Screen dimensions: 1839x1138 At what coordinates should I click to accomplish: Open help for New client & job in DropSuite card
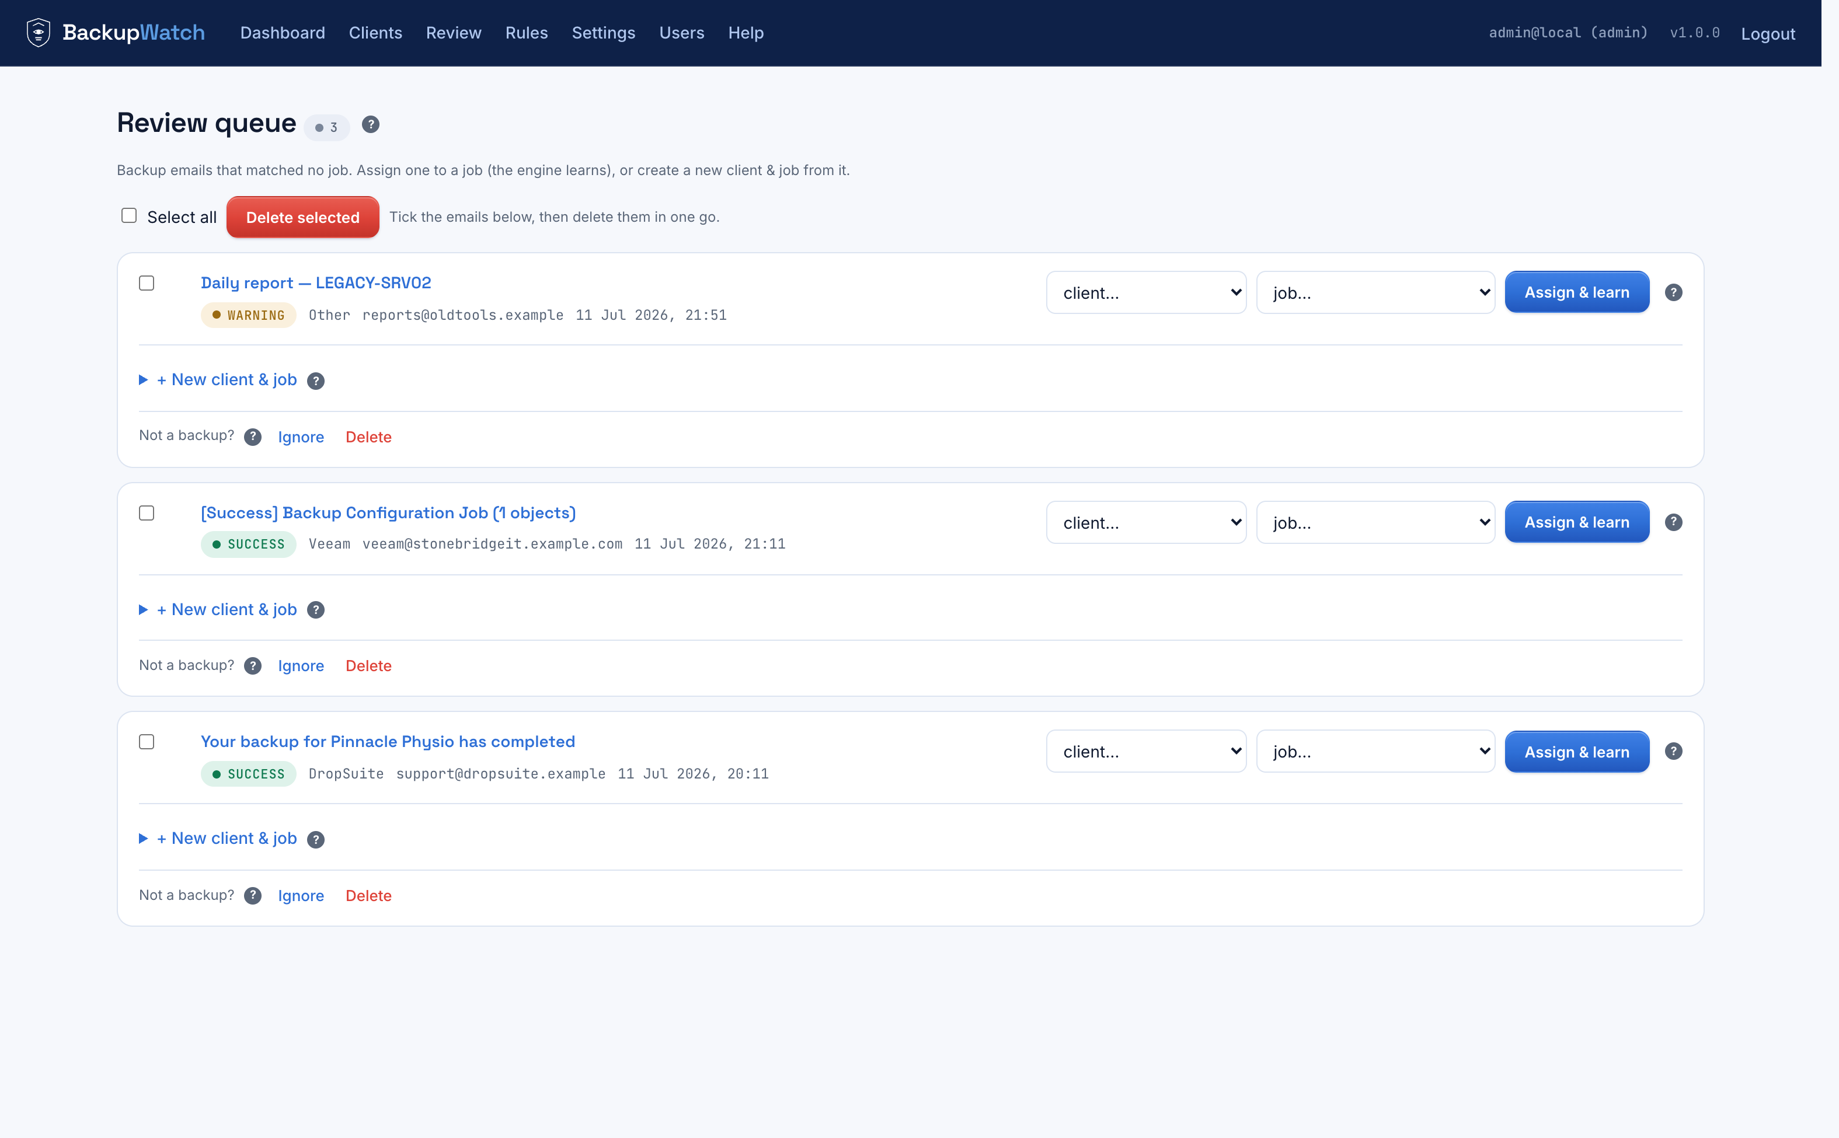pos(316,839)
